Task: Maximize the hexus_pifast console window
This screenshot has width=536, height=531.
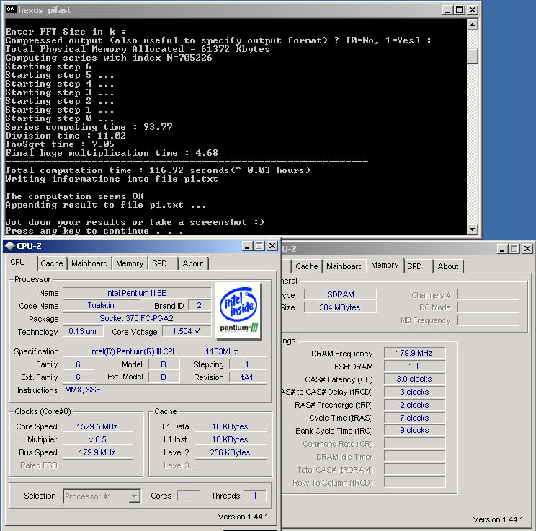Action: click(x=459, y=10)
